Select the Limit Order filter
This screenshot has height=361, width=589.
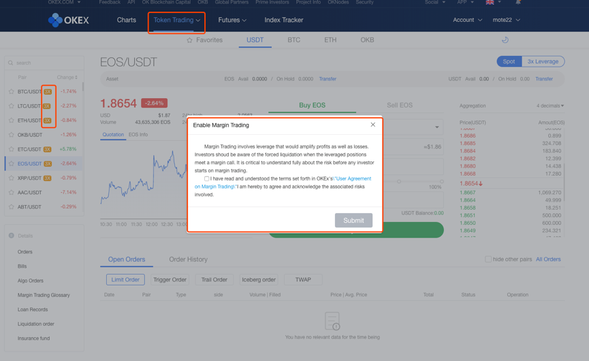(x=125, y=279)
